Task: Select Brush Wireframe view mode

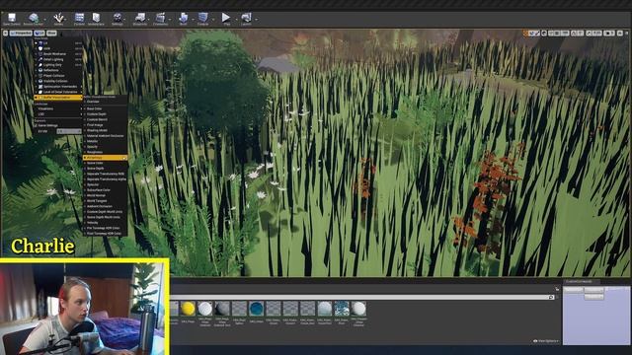Action: [58, 54]
